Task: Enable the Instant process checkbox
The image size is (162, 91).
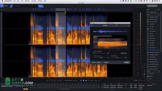Action: tap(64, 80)
